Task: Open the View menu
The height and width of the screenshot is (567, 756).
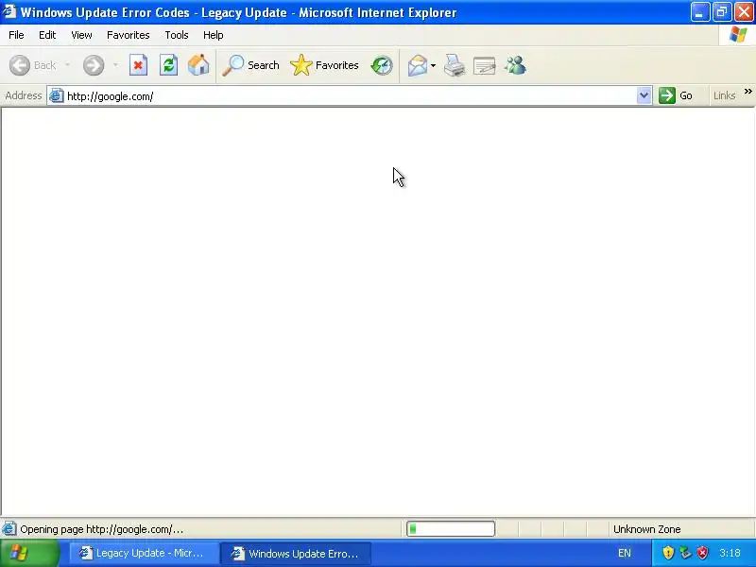Action: click(x=81, y=35)
